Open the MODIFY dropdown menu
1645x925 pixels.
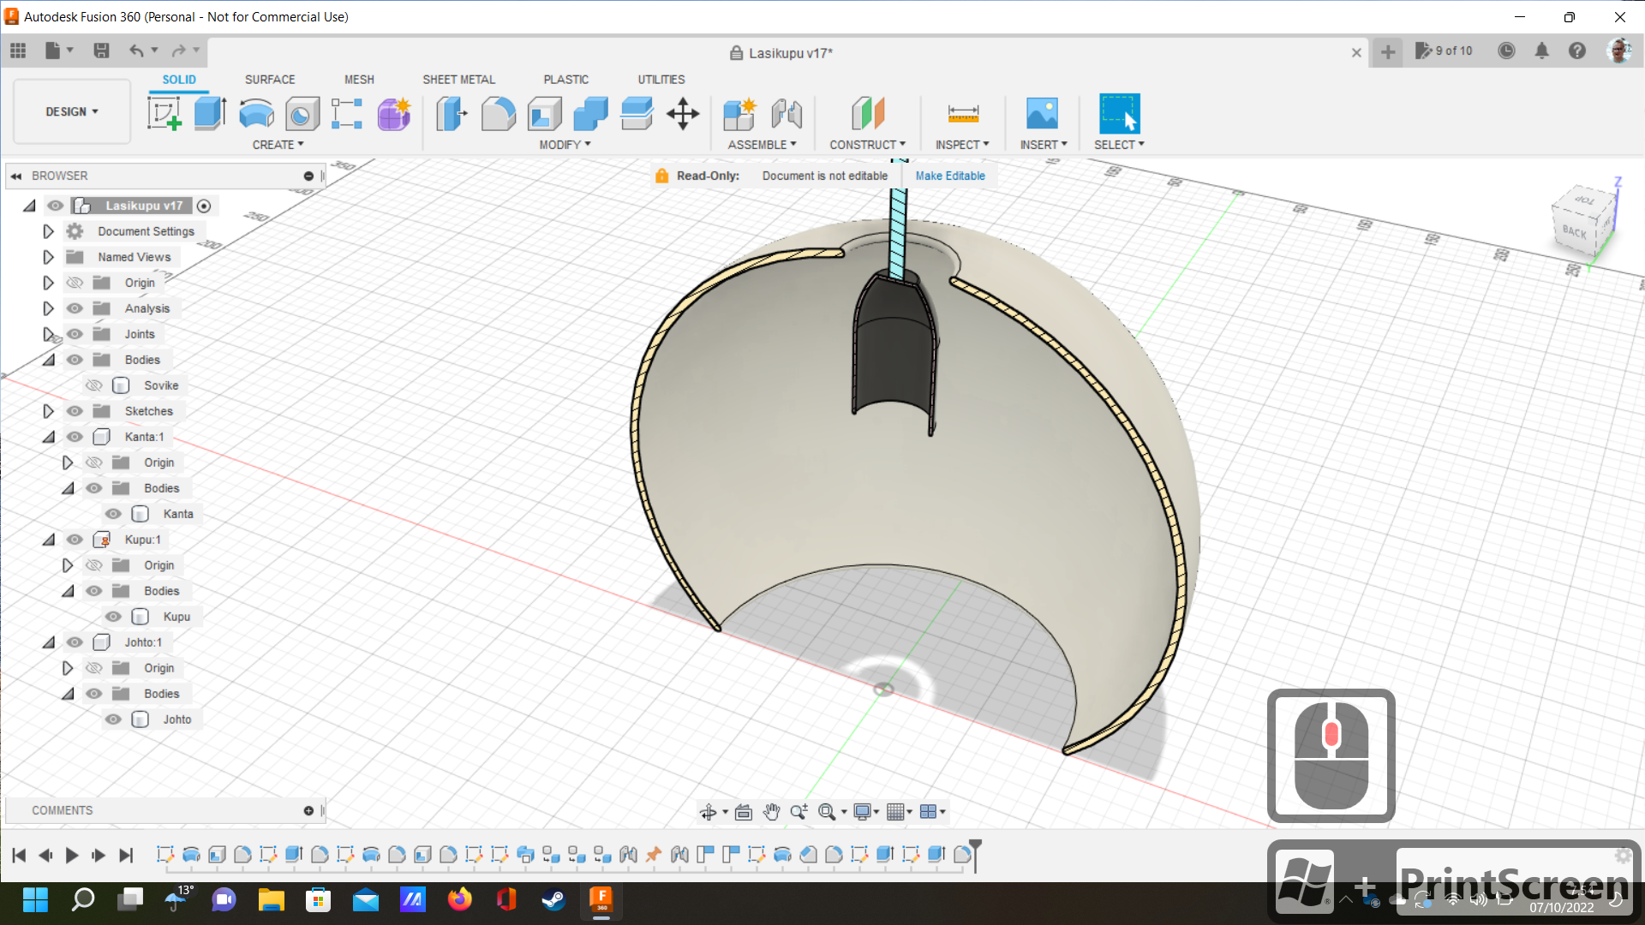click(x=565, y=145)
